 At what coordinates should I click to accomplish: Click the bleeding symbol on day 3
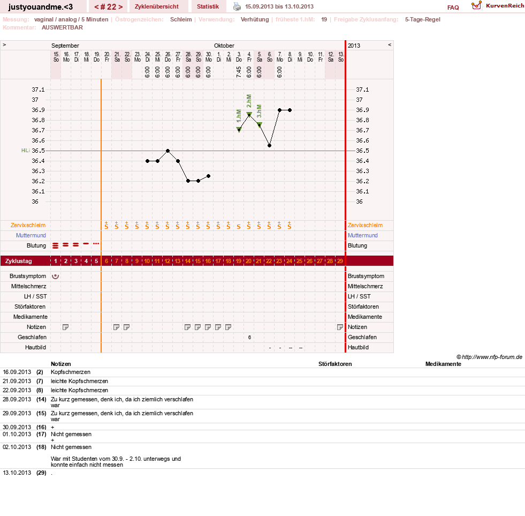click(x=76, y=245)
